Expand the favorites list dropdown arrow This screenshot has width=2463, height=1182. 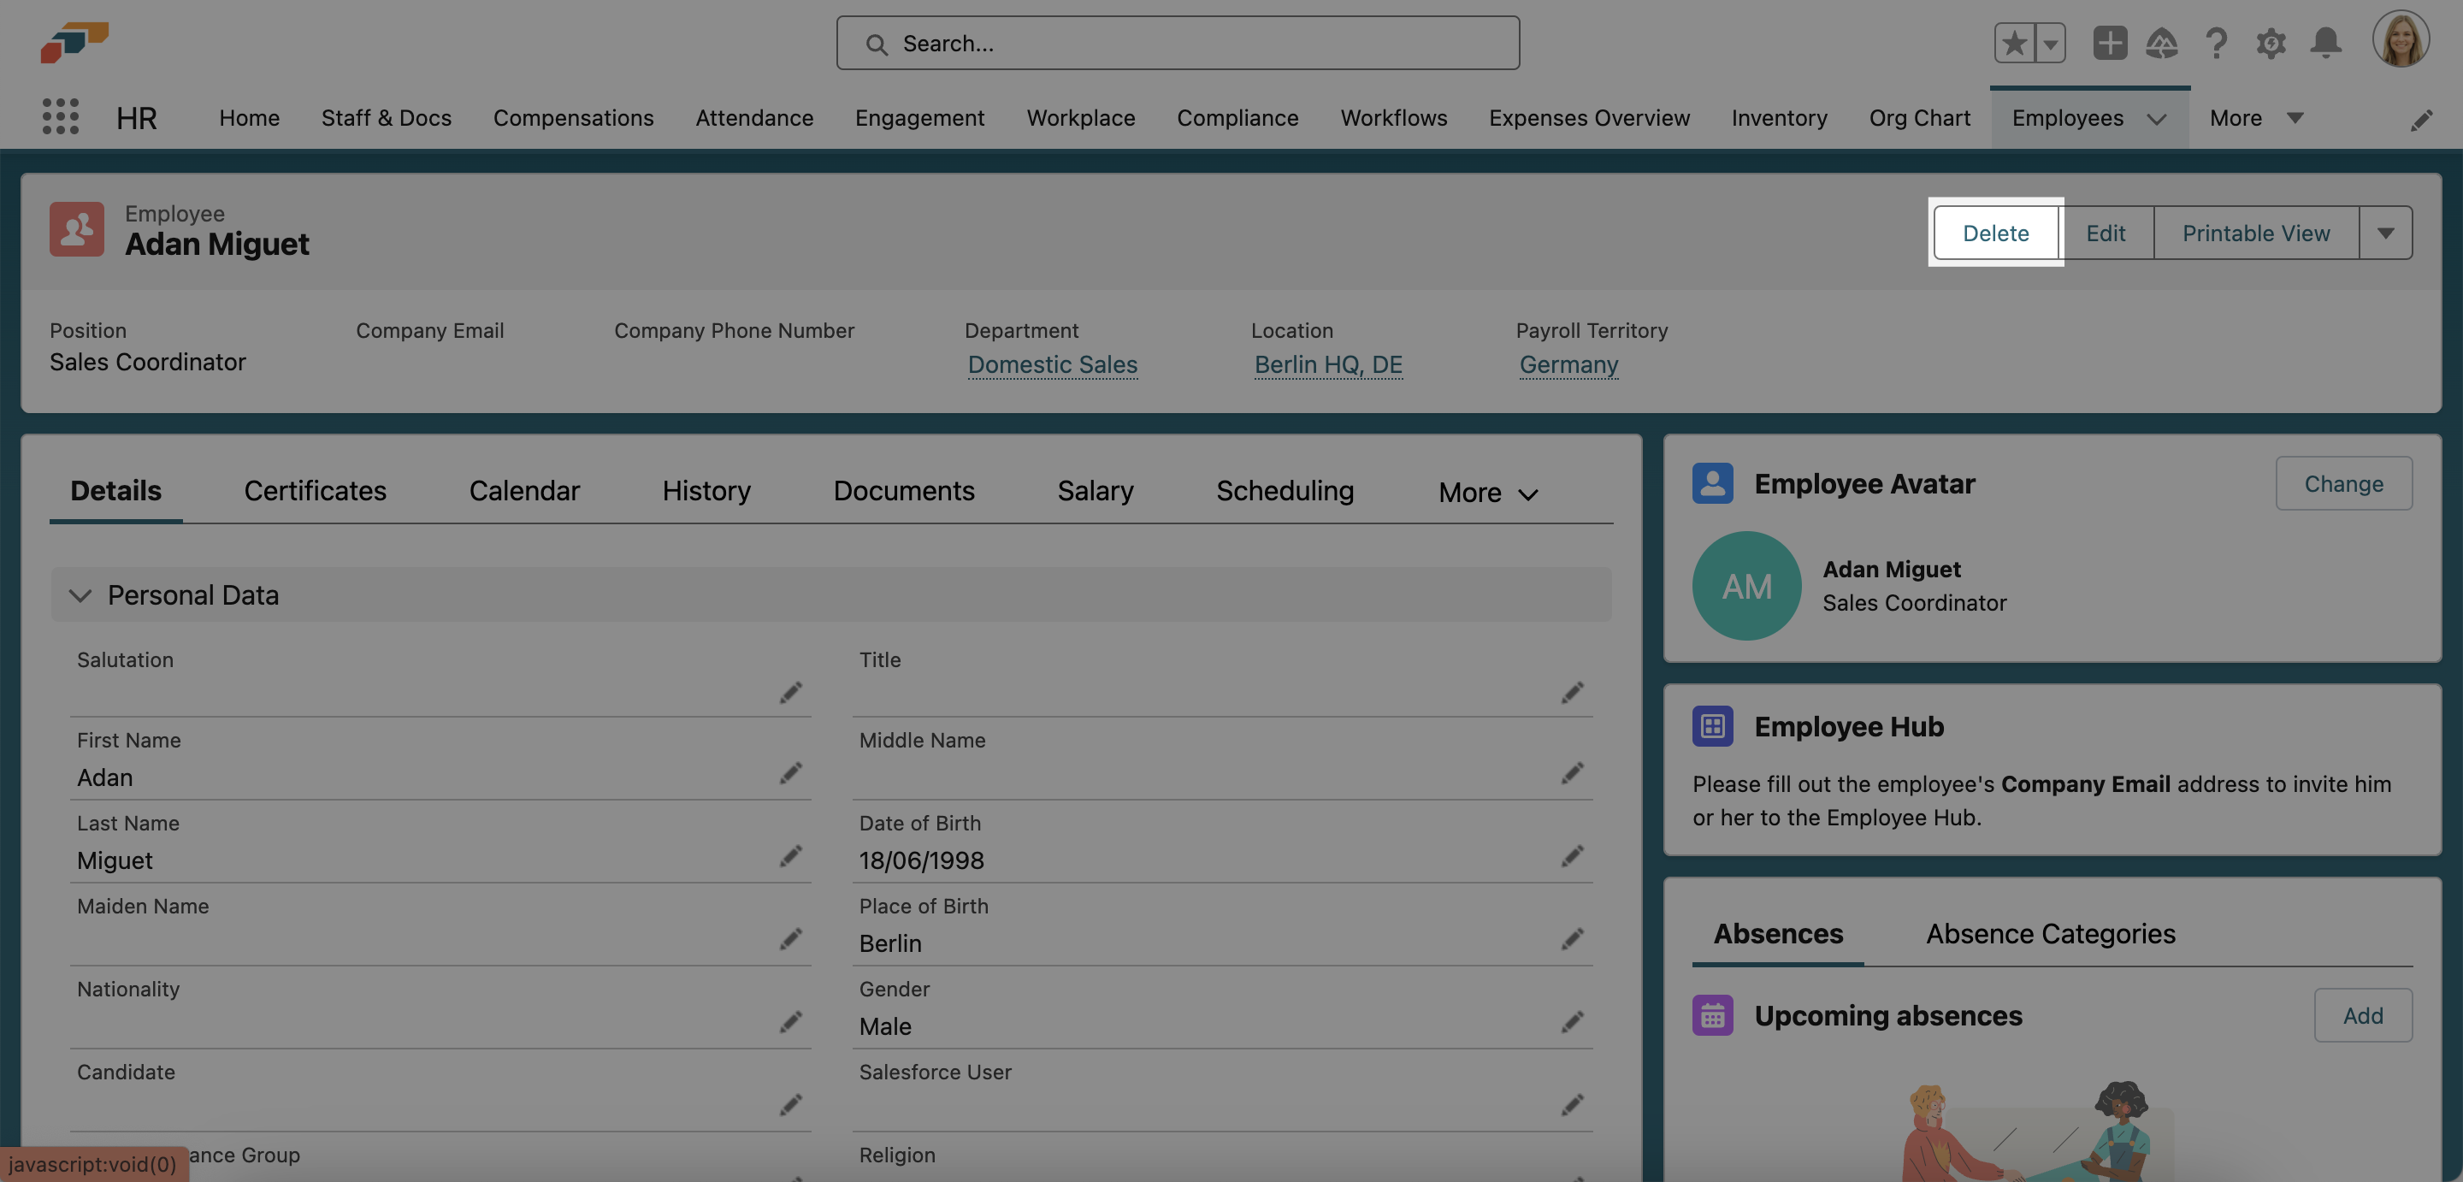point(2050,43)
